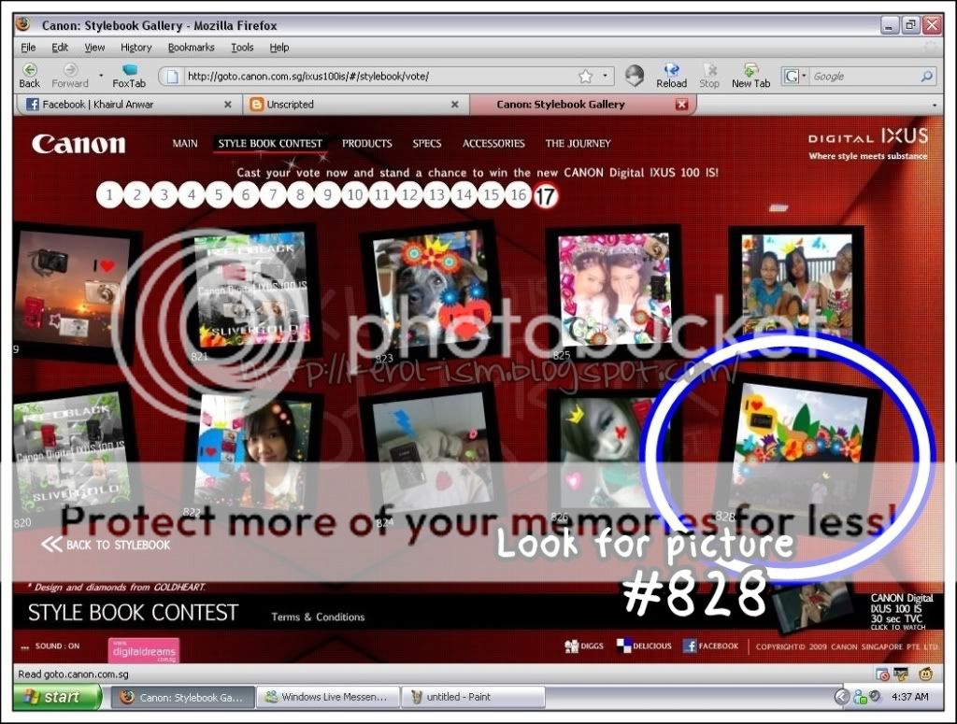Viewport: 957px width, 724px height.
Task: Close the Facebook | Khairul Anwar tab
Action: pos(228,105)
